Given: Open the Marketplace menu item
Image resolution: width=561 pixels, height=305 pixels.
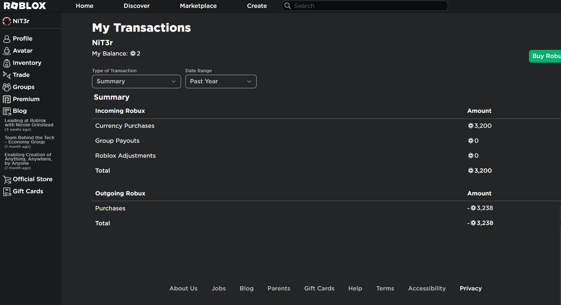Looking at the screenshot, I should (x=198, y=6).
